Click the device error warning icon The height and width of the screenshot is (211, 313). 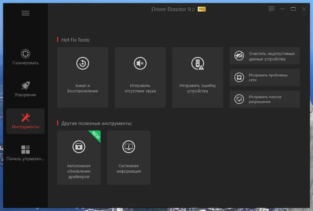coord(198,63)
